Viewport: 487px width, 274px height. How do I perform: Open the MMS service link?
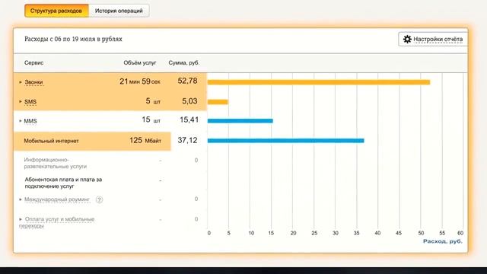[30, 121]
